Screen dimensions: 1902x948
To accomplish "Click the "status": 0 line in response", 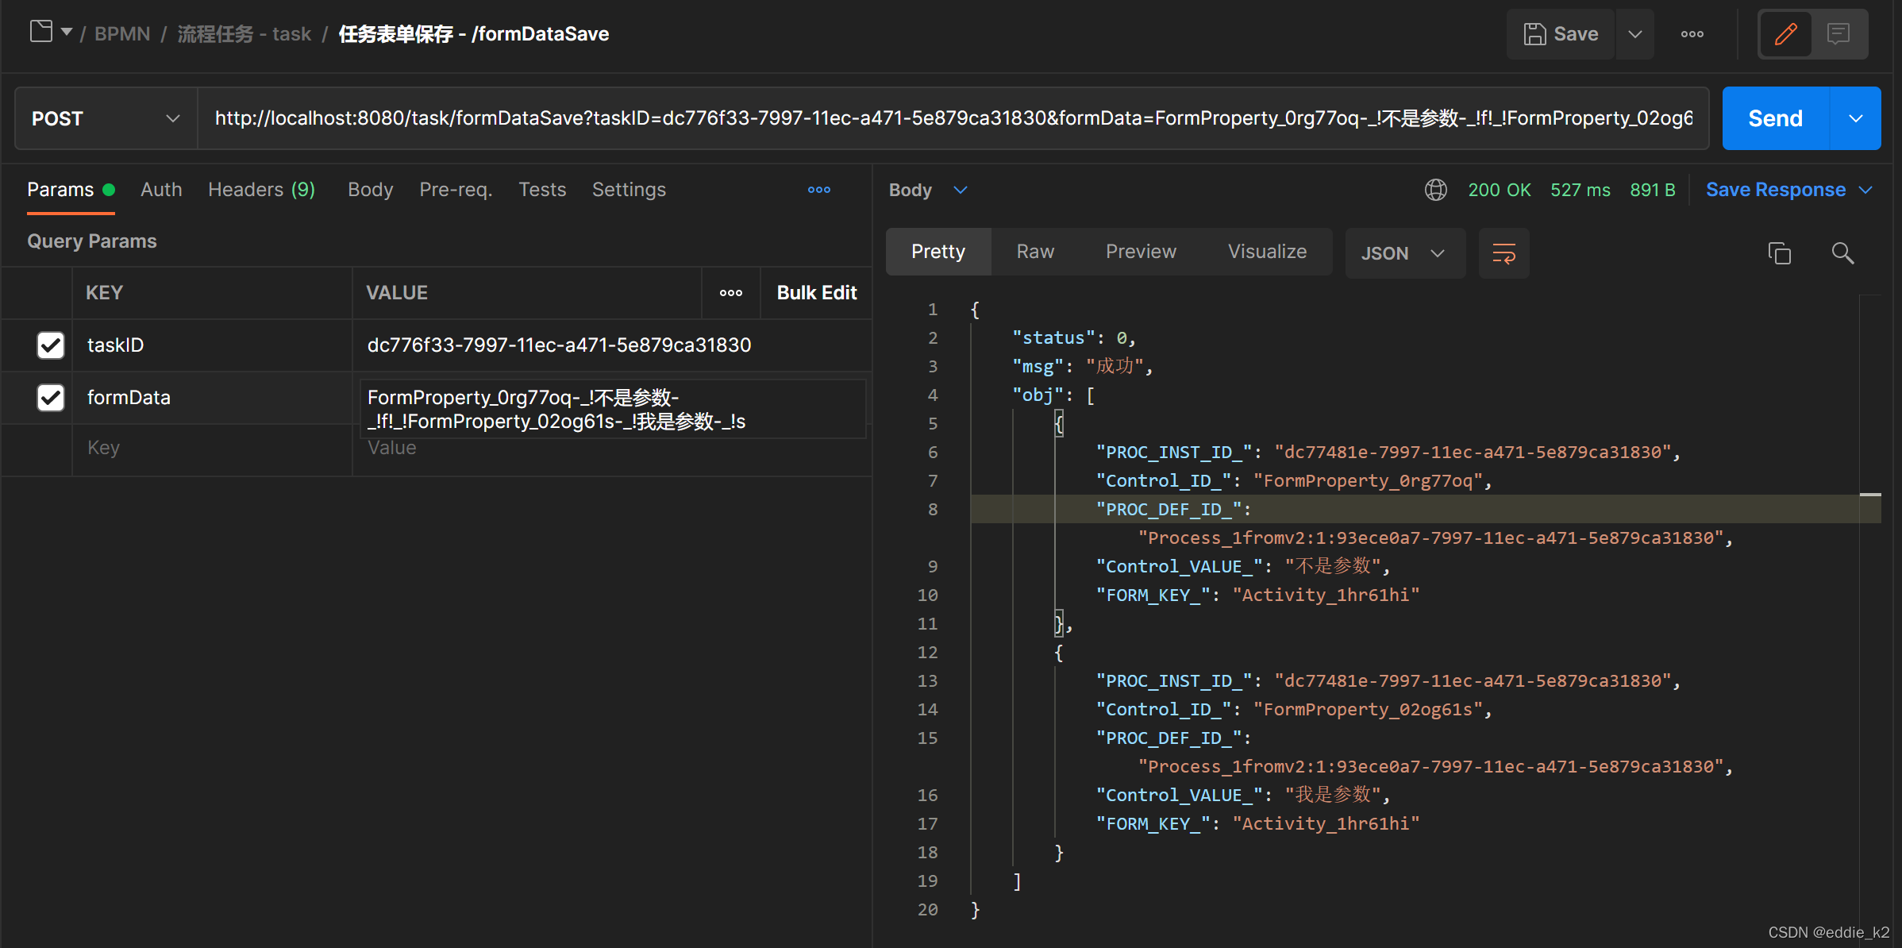I will pyautogui.click(x=1074, y=338).
